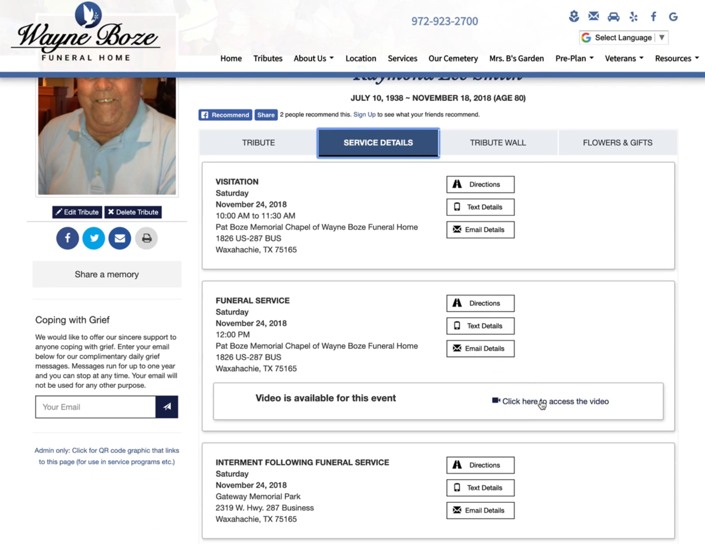The height and width of the screenshot is (544, 705).
Task: Share tribute via round Twitter icon
Action: point(94,238)
